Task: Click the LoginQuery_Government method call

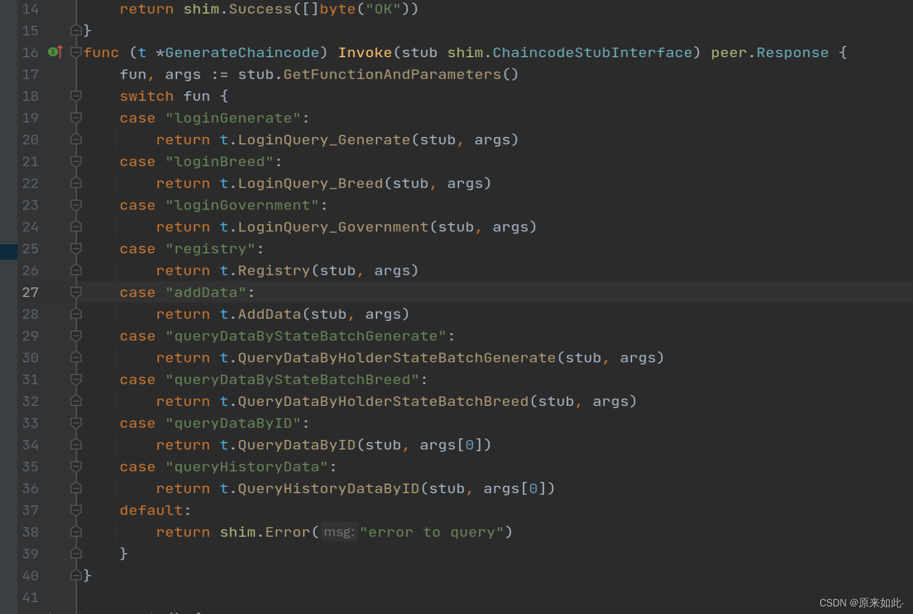Action: [333, 227]
